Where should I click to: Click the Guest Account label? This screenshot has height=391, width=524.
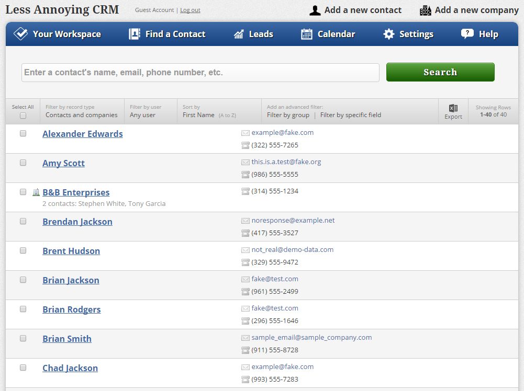tap(154, 10)
